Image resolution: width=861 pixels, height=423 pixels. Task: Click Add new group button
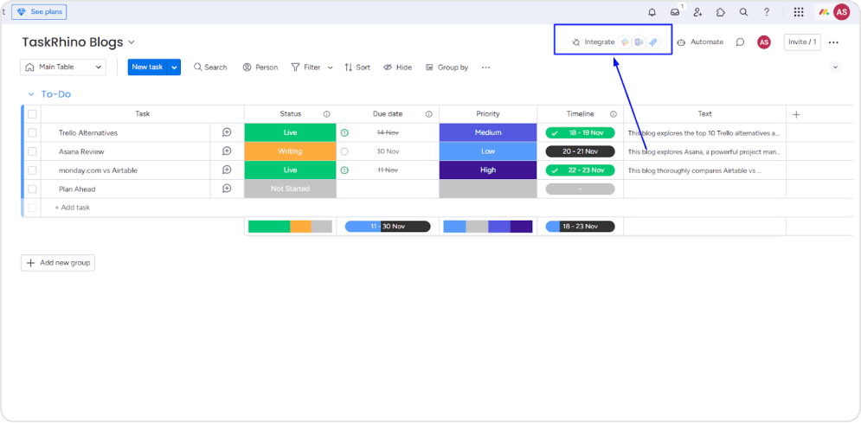coord(58,263)
